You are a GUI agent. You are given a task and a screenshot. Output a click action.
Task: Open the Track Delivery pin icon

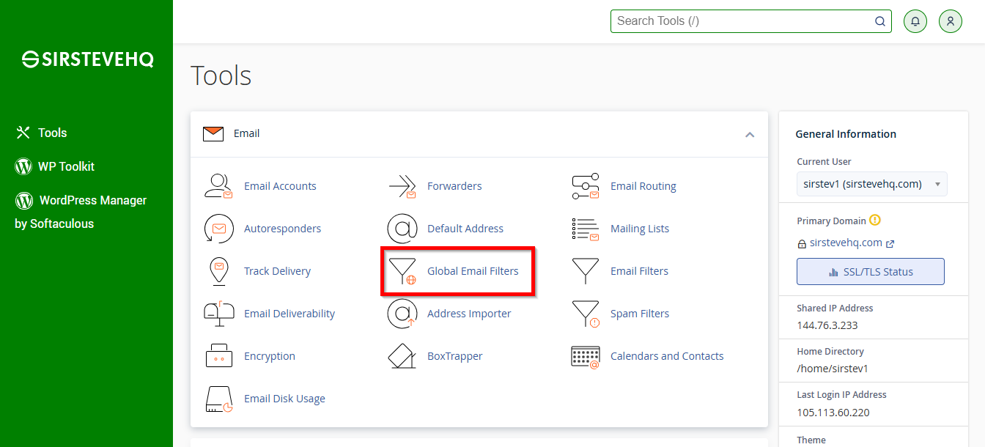tap(218, 271)
